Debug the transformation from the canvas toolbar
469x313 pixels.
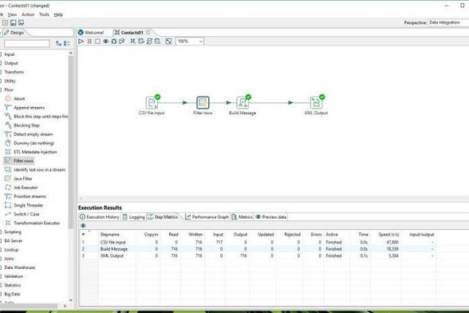click(x=114, y=42)
